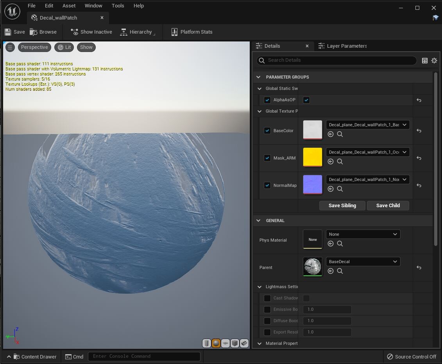442x364 pixels.
Task: Click the Save Child button
Action: 388,205
